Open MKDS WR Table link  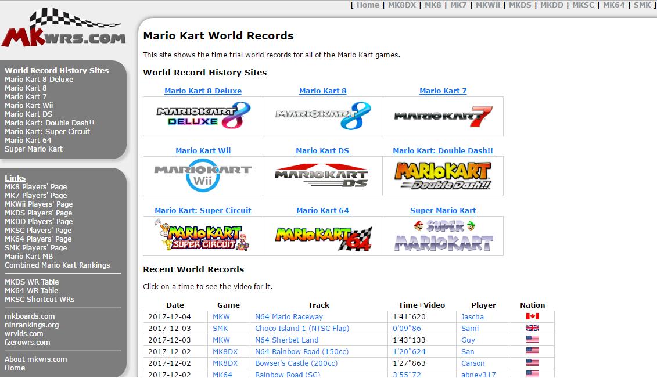[x=32, y=282]
